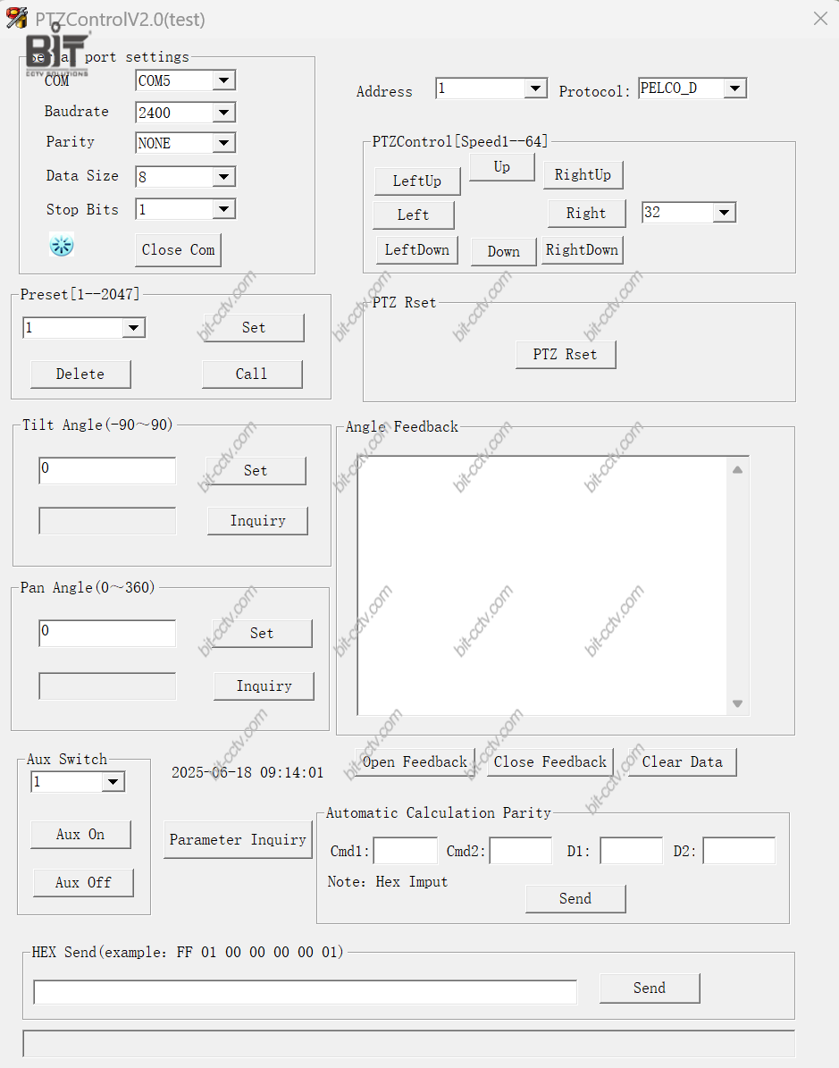Click the Up PTZ movement button
Screen dimensions: 839x1068
[x=501, y=166]
